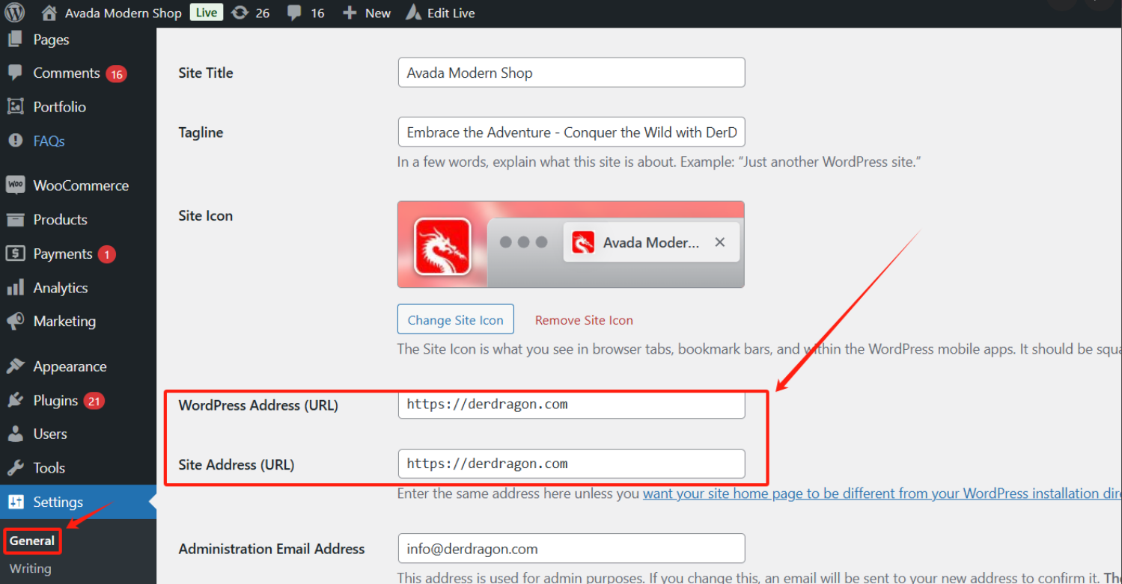The width and height of the screenshot is (1122, 584).
Task: Click the Tagline input field
Action: click(571, 132)
